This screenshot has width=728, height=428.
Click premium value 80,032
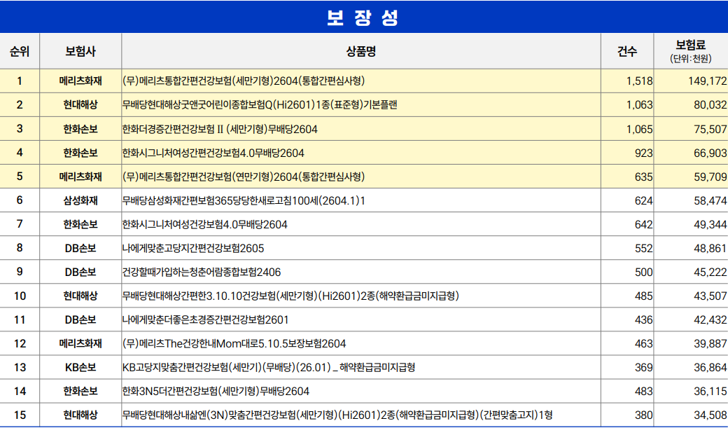710,105
